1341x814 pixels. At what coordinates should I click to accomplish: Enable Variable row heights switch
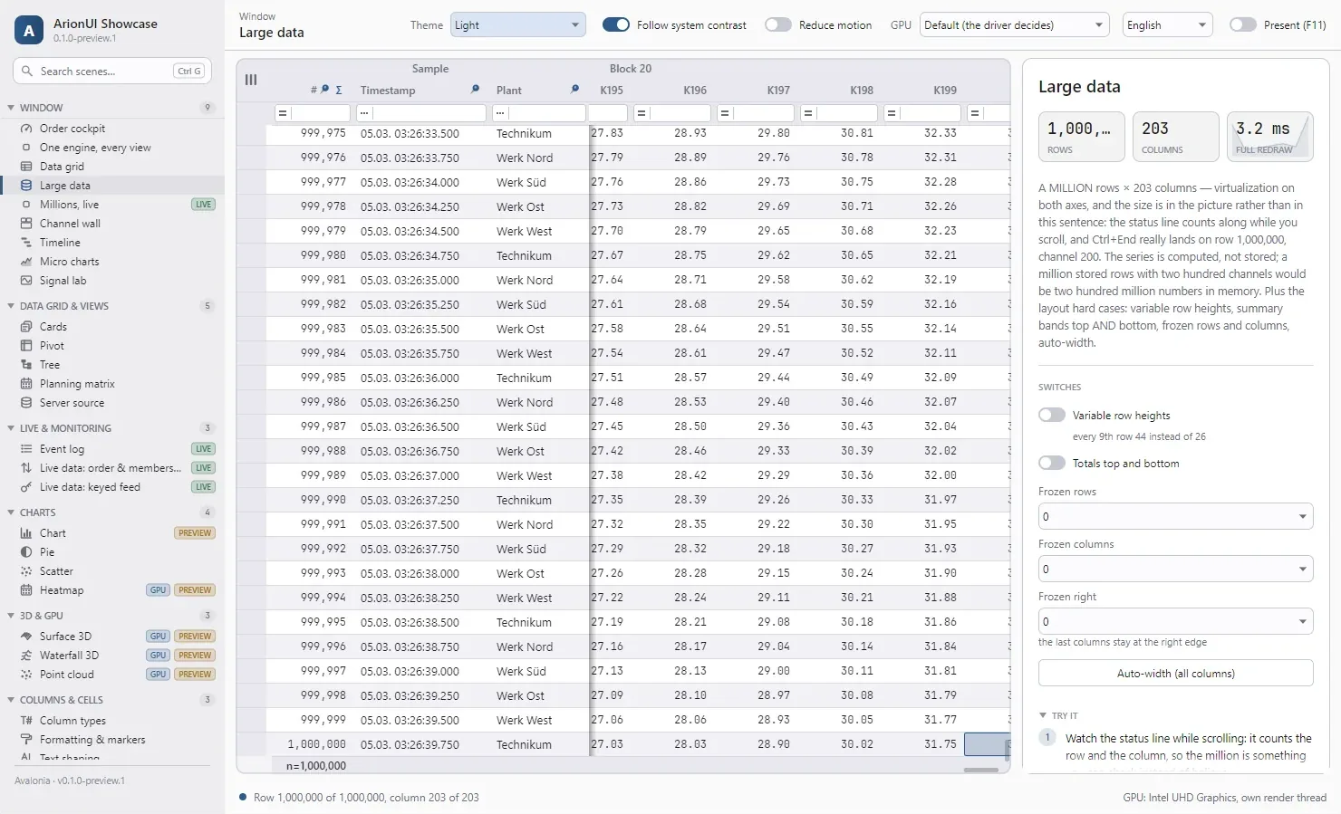[1052, 416]
